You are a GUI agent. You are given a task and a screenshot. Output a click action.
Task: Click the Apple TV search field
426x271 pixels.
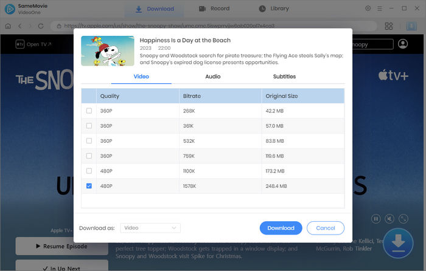tap(372, 44)
